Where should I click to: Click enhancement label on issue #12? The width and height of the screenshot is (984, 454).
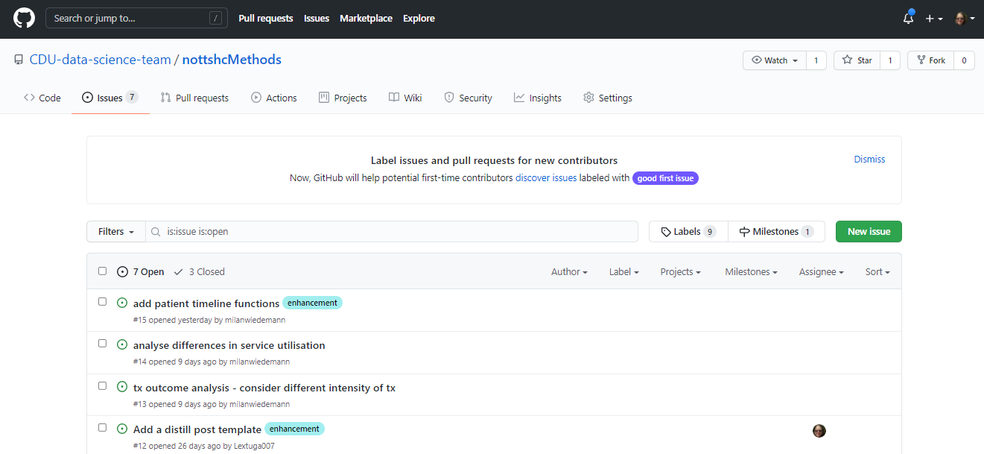pyautogui.click(x=294, y=429)
